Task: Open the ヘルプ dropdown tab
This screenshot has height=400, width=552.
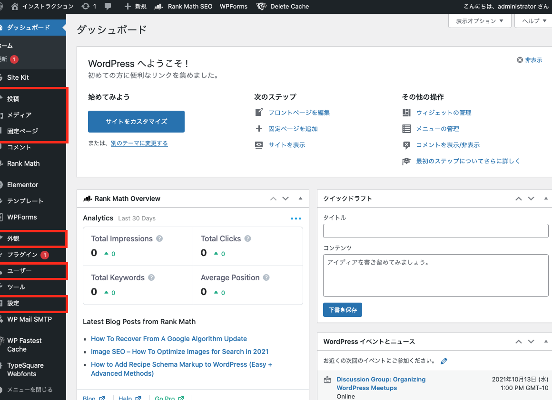Action: click(534, 21)
